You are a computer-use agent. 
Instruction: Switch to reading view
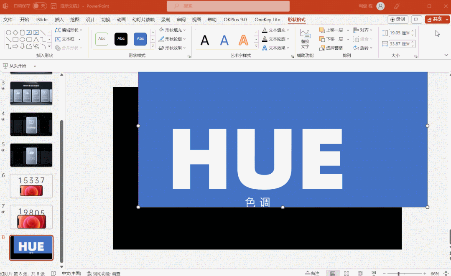coord(360,273)
